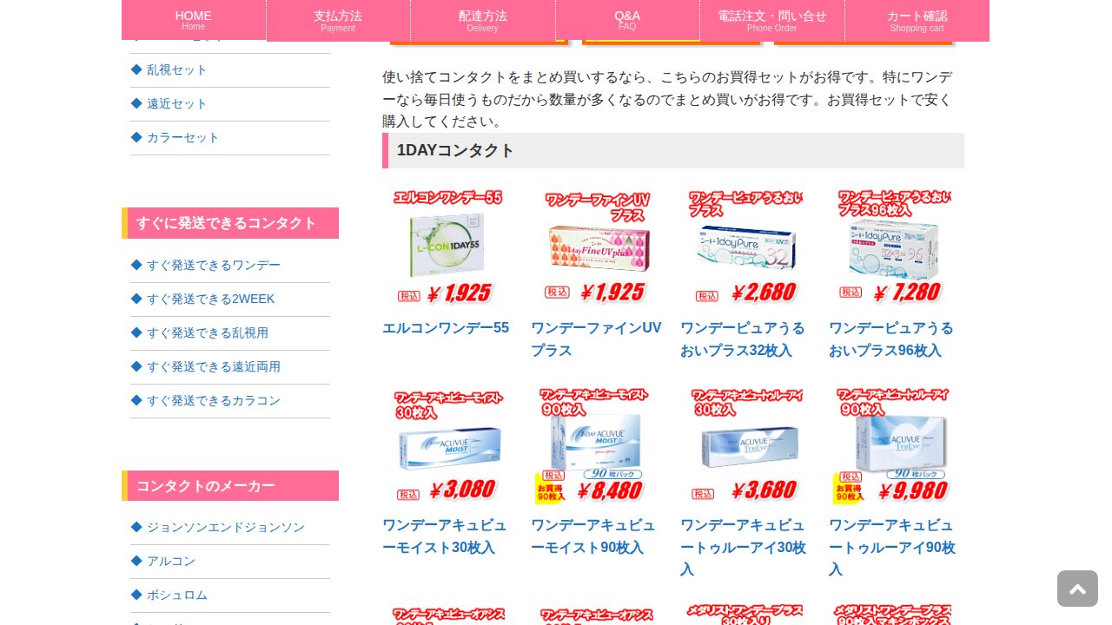This screenshot has height=625, width=1112.
Task: Open ワンデーピュアうるおいプラス32枚入 text link
Action: tap(743, 339)
